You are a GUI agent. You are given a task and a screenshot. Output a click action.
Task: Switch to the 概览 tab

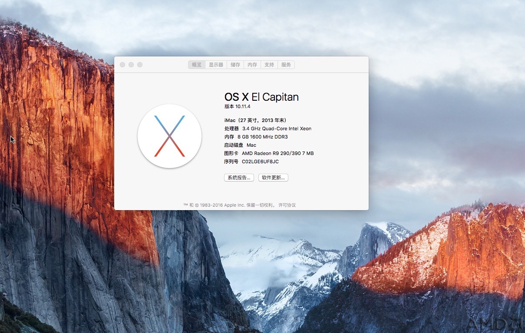[197, 65]
